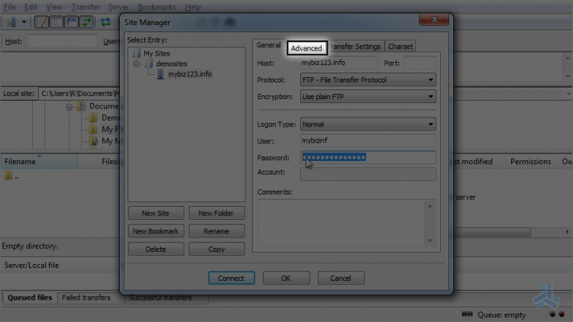Click the '..' parent folder icon

(8, 176)
